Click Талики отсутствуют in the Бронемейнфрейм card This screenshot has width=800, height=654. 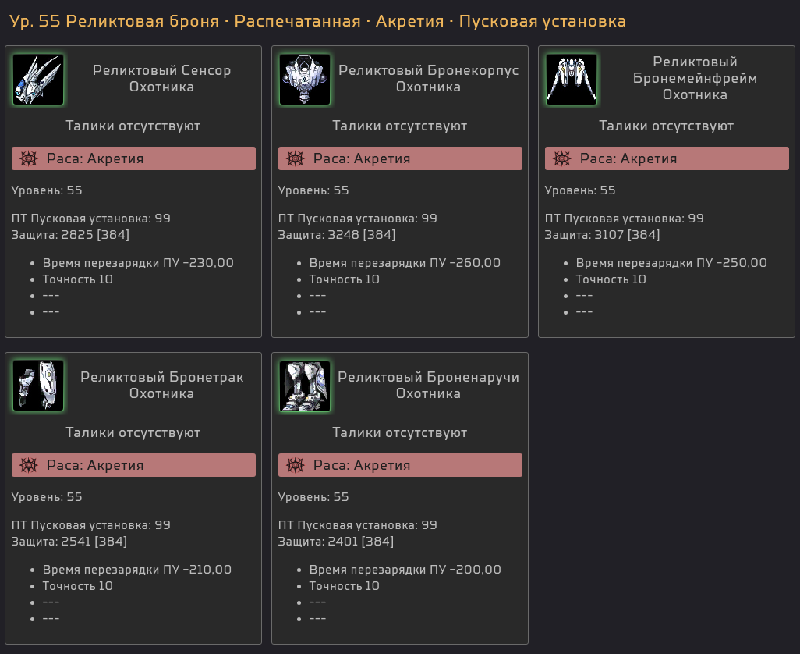coord(667,126)
